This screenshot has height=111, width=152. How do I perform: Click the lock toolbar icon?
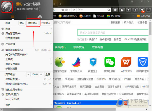122,10
